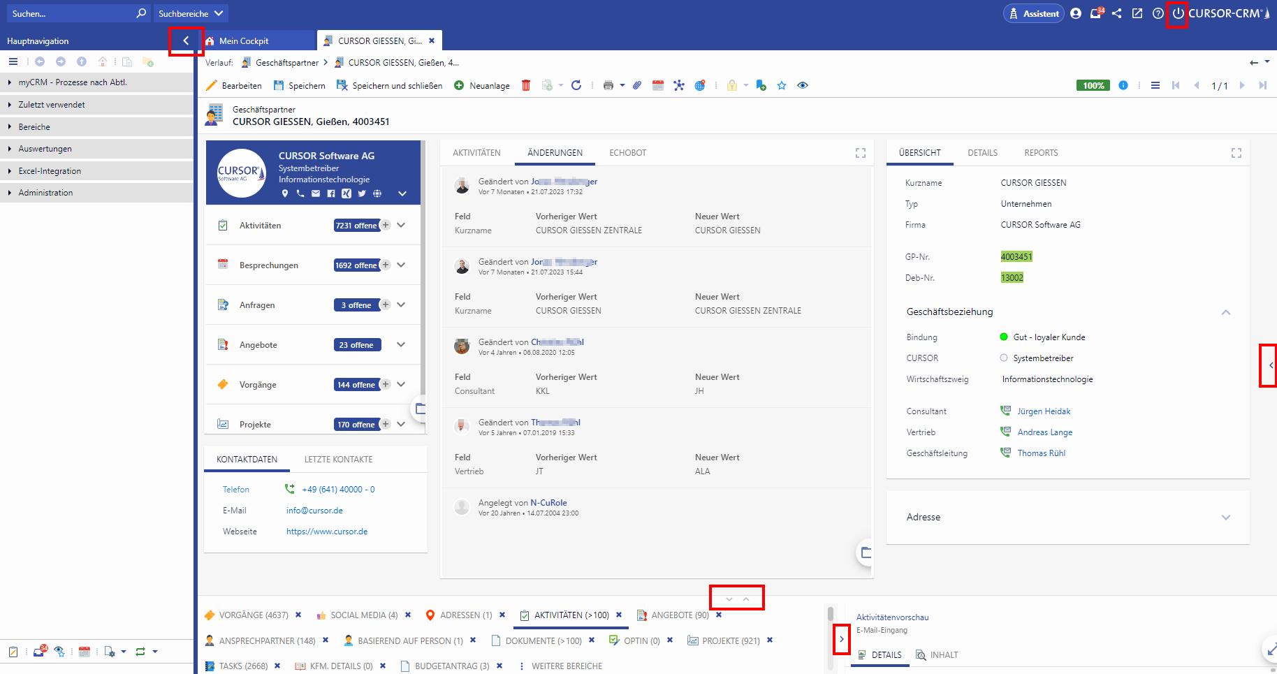Click the globe map icon in the toolbar
1277x674 pixels.
pyautogui.click(x=699, y=85)
